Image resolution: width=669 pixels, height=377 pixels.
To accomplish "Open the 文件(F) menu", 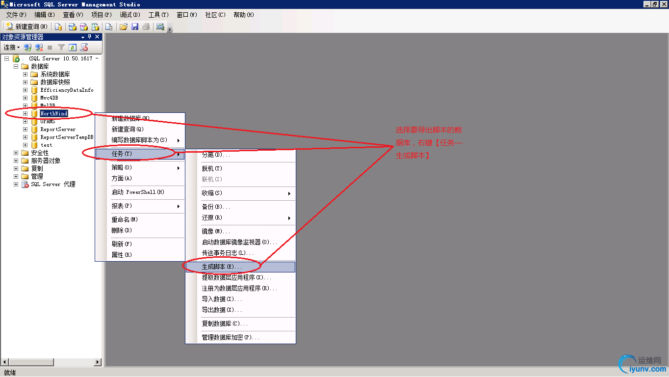I will pyautogui.click(x=16, y=15).
